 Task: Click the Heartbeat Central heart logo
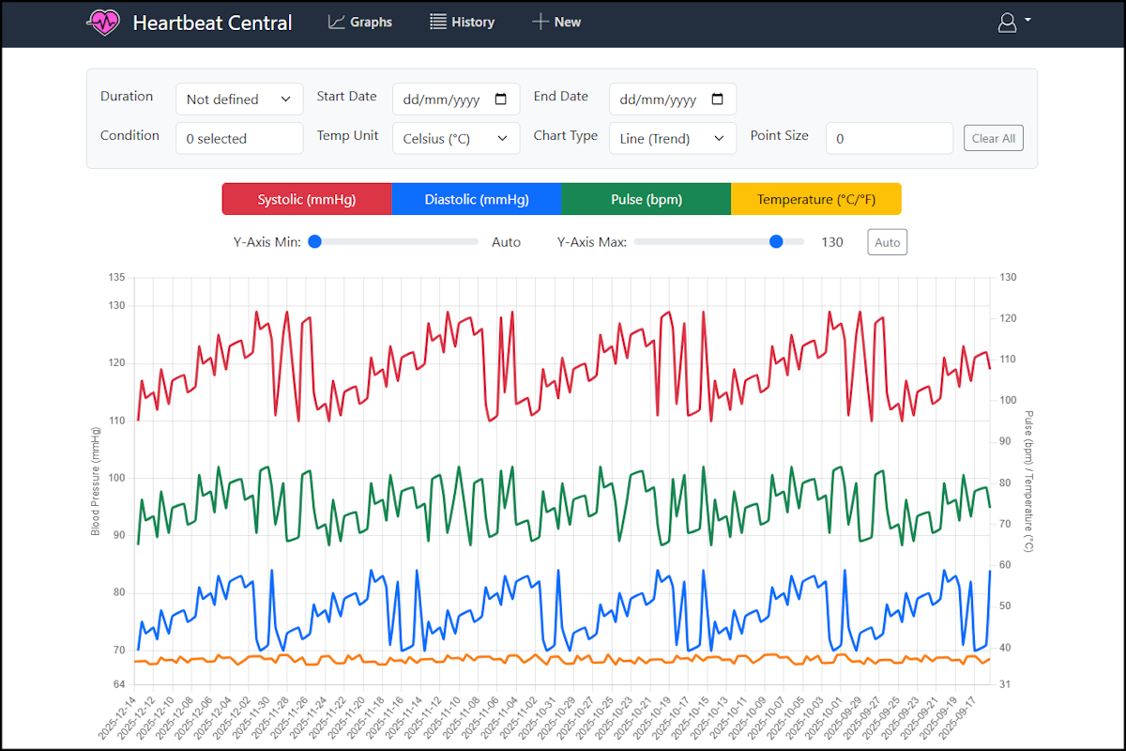coord(103,21)
